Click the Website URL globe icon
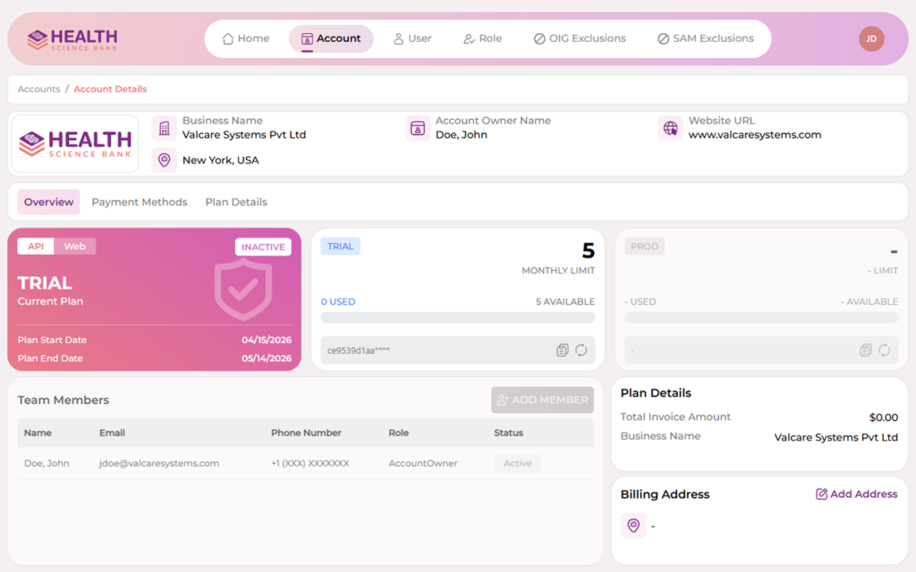The width and height of the screenshot is (916, 572). [x=670, y=128]
